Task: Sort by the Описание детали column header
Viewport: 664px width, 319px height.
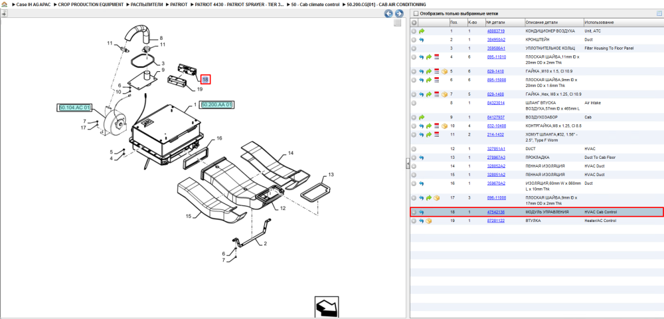Action: coord(542,23)
